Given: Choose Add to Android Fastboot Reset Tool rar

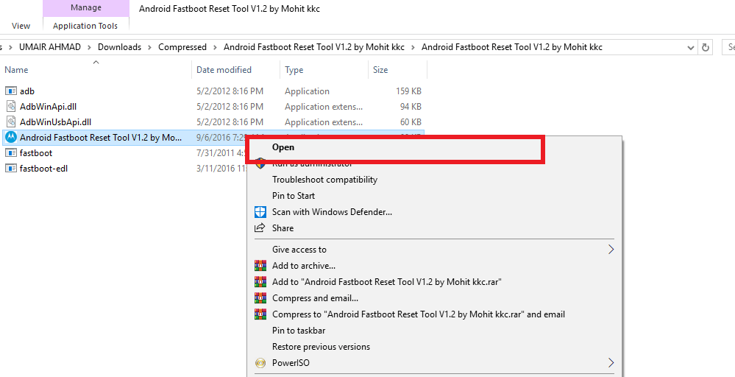Looking at the screenshot, I should (x=387, y=282).
